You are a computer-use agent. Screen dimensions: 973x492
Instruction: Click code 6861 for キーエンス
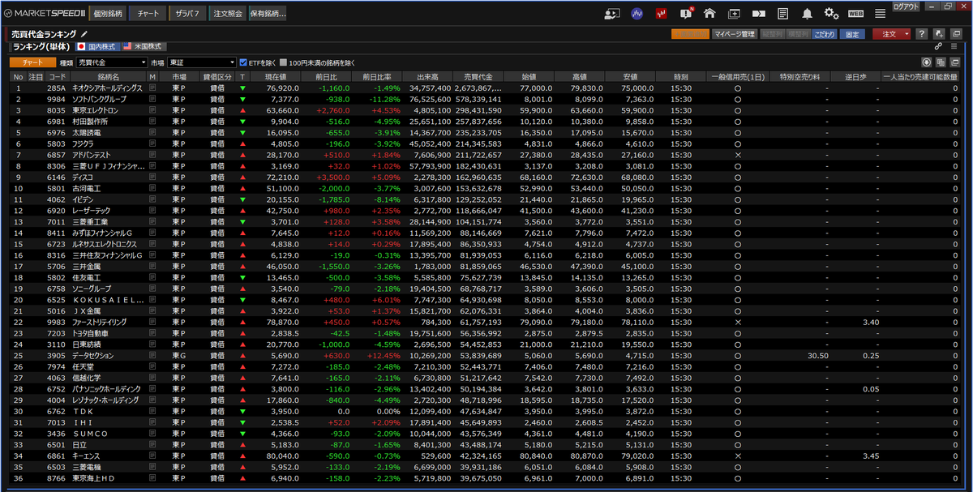click(x=56, y=456)
